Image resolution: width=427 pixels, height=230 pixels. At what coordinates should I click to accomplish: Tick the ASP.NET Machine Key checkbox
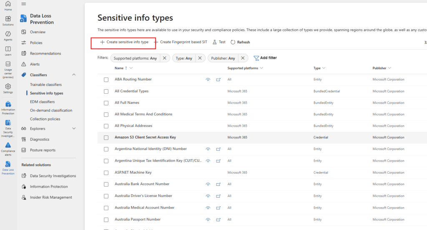(x=106, y=172)
